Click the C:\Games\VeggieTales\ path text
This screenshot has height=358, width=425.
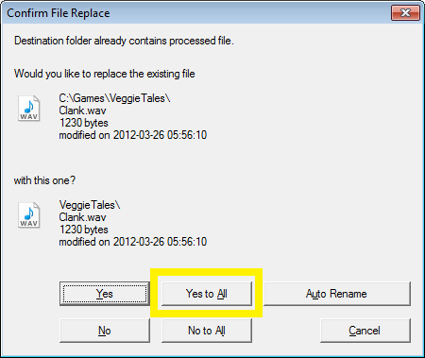114,98
